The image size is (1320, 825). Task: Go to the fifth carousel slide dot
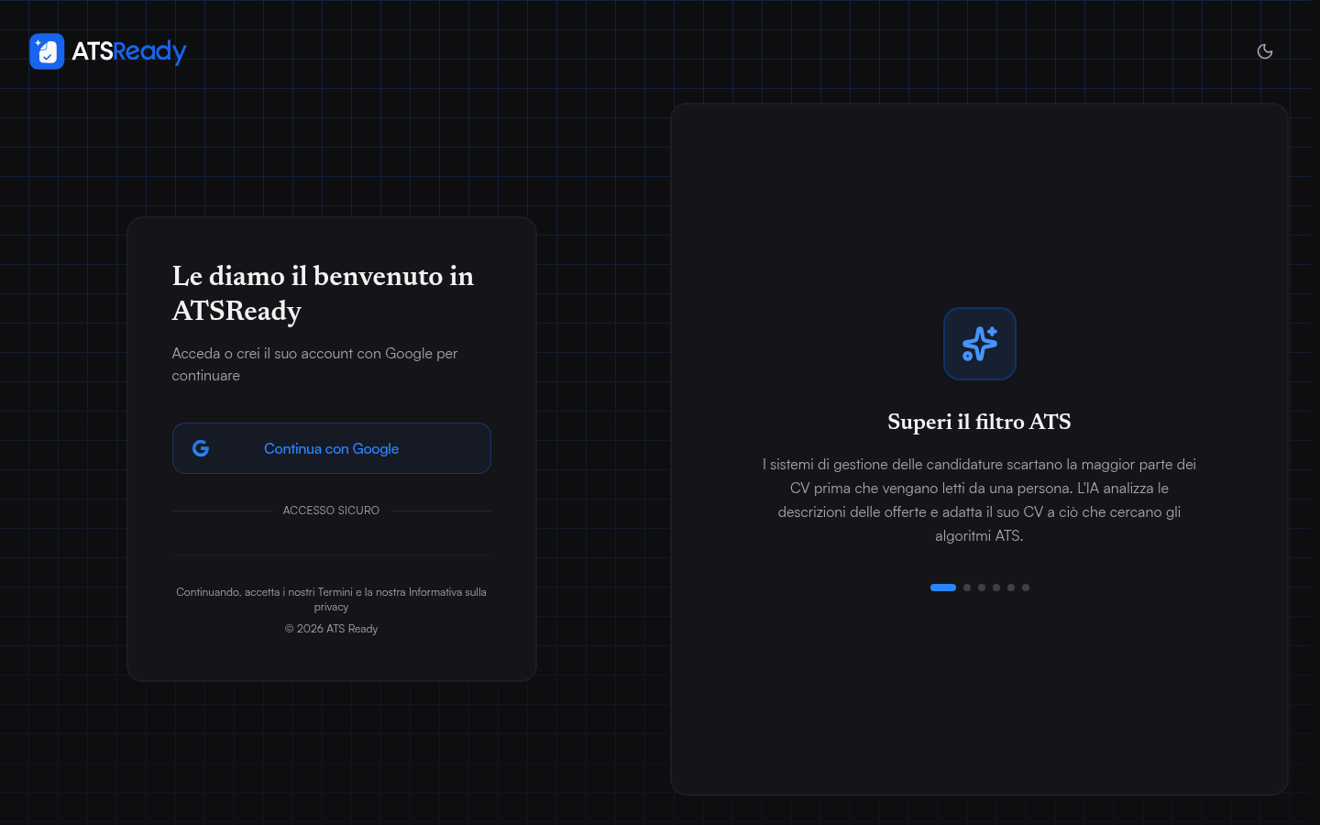click(x=1011, y=588)
